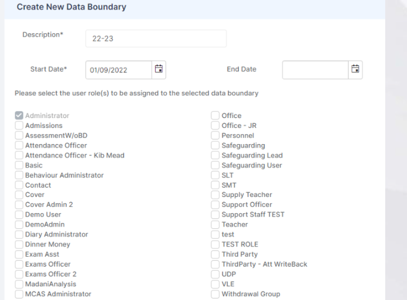Tick the Admissions role checkbox

(19, 126)
